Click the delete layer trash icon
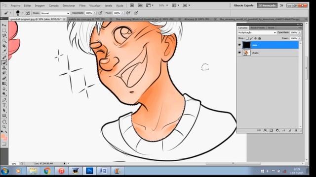The image size is (316, 177). click(x=296, y=130)
